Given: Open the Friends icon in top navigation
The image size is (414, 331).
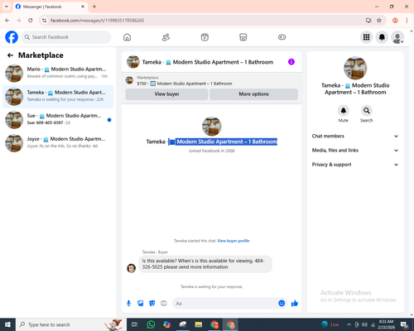Looking at the screenshot, I should click(x=166, y=37).
